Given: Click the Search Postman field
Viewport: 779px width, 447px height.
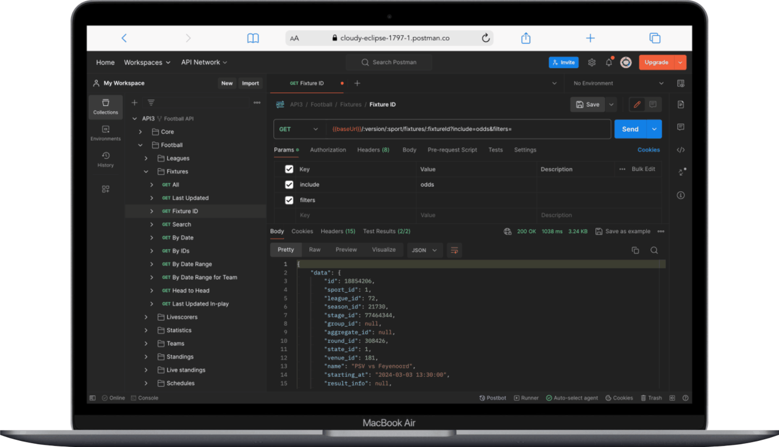Looking at the screenshot, I should (389, 62).
